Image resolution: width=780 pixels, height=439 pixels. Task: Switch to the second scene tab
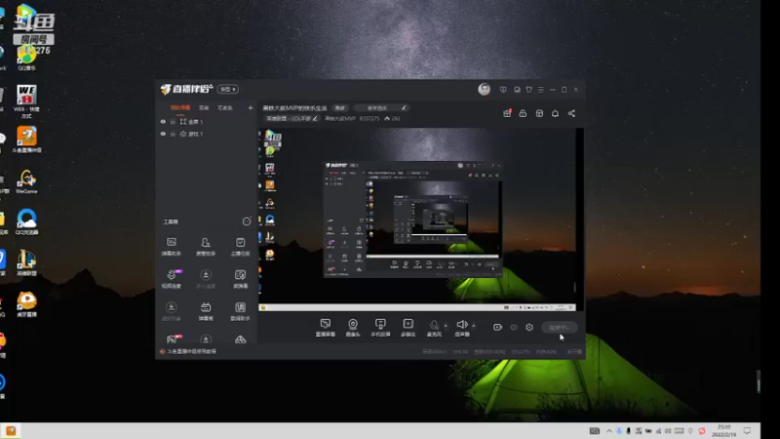tap(204, 107)
